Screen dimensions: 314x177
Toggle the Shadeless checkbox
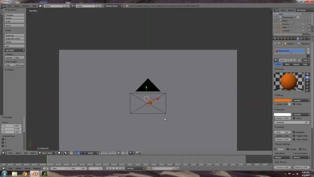pos(294,132)
